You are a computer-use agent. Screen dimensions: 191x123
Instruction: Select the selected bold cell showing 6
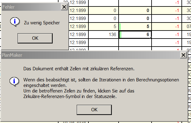135,35
